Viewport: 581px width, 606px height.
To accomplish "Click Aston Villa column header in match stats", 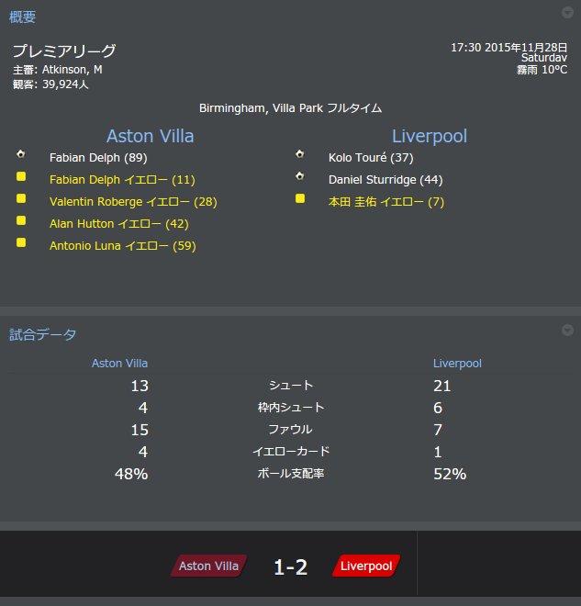I will click(119, 364).
